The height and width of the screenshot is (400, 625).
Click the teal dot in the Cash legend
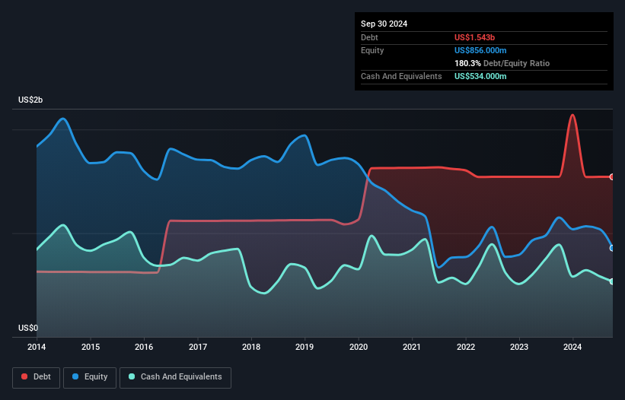point(132,376)
